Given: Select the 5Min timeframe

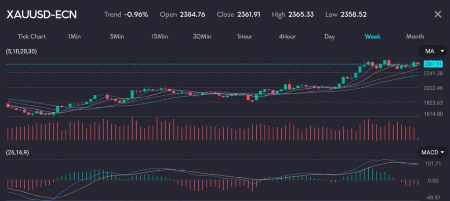Looking at the screenshot, I should 116,36.
